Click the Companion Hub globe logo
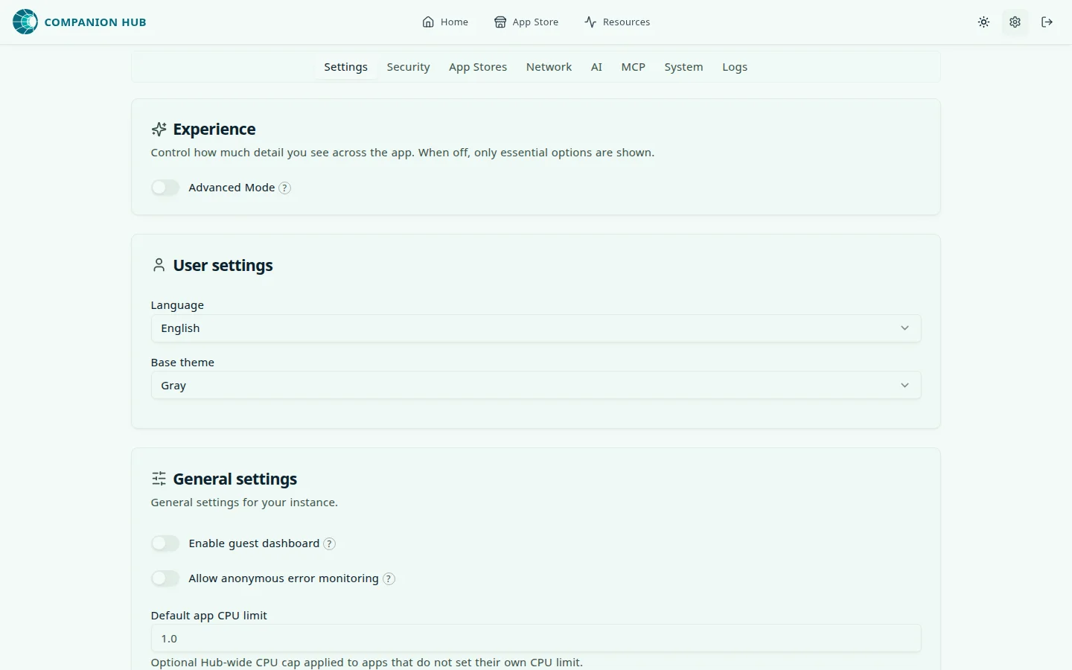 (25, 22)
